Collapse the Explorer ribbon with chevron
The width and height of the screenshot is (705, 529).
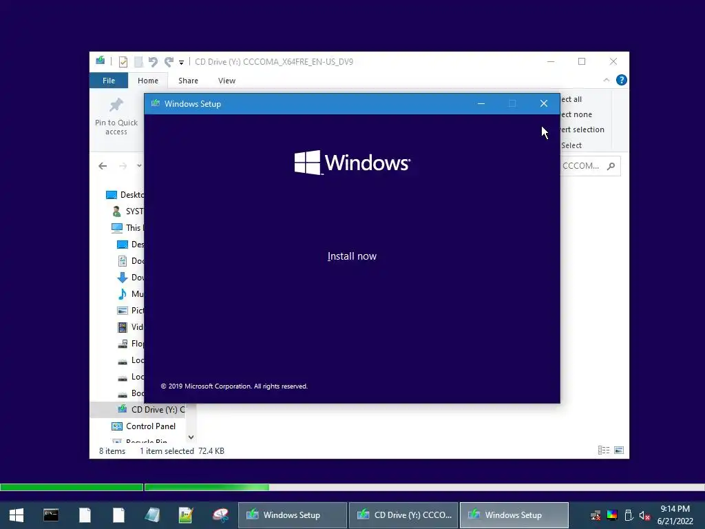606,80
